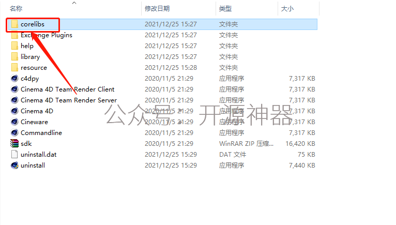This screenshot has width=396, height=225.
Task: Click the c4dpy application icon
Action: tap(14, 79)
